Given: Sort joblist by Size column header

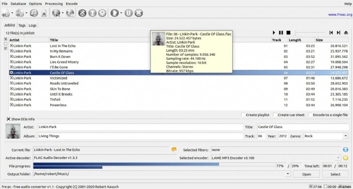Looking at the screenshot, I should point(332,40).
